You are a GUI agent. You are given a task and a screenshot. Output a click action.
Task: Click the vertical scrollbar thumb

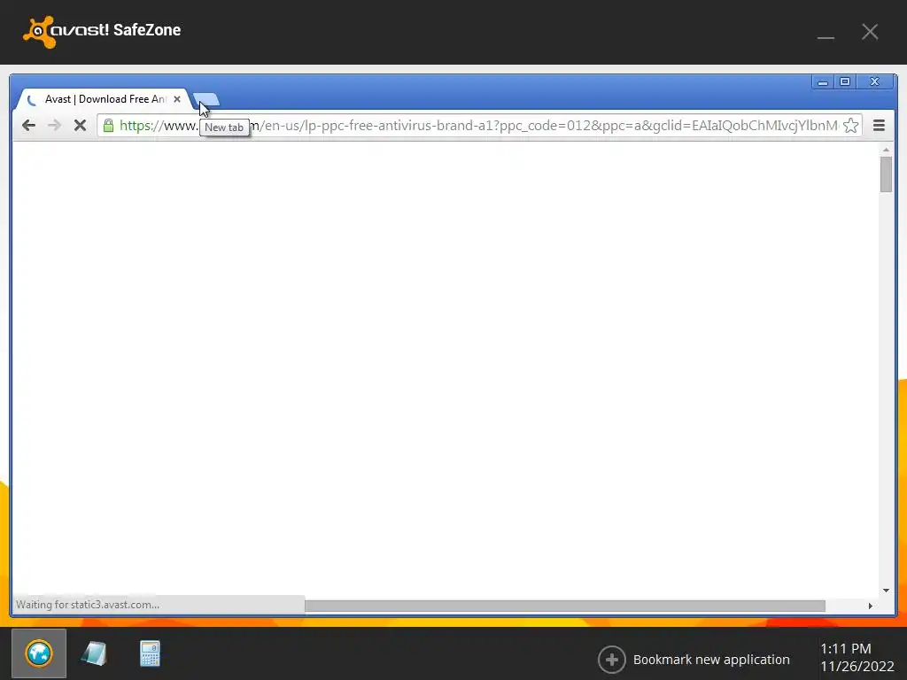pos(886,174)
